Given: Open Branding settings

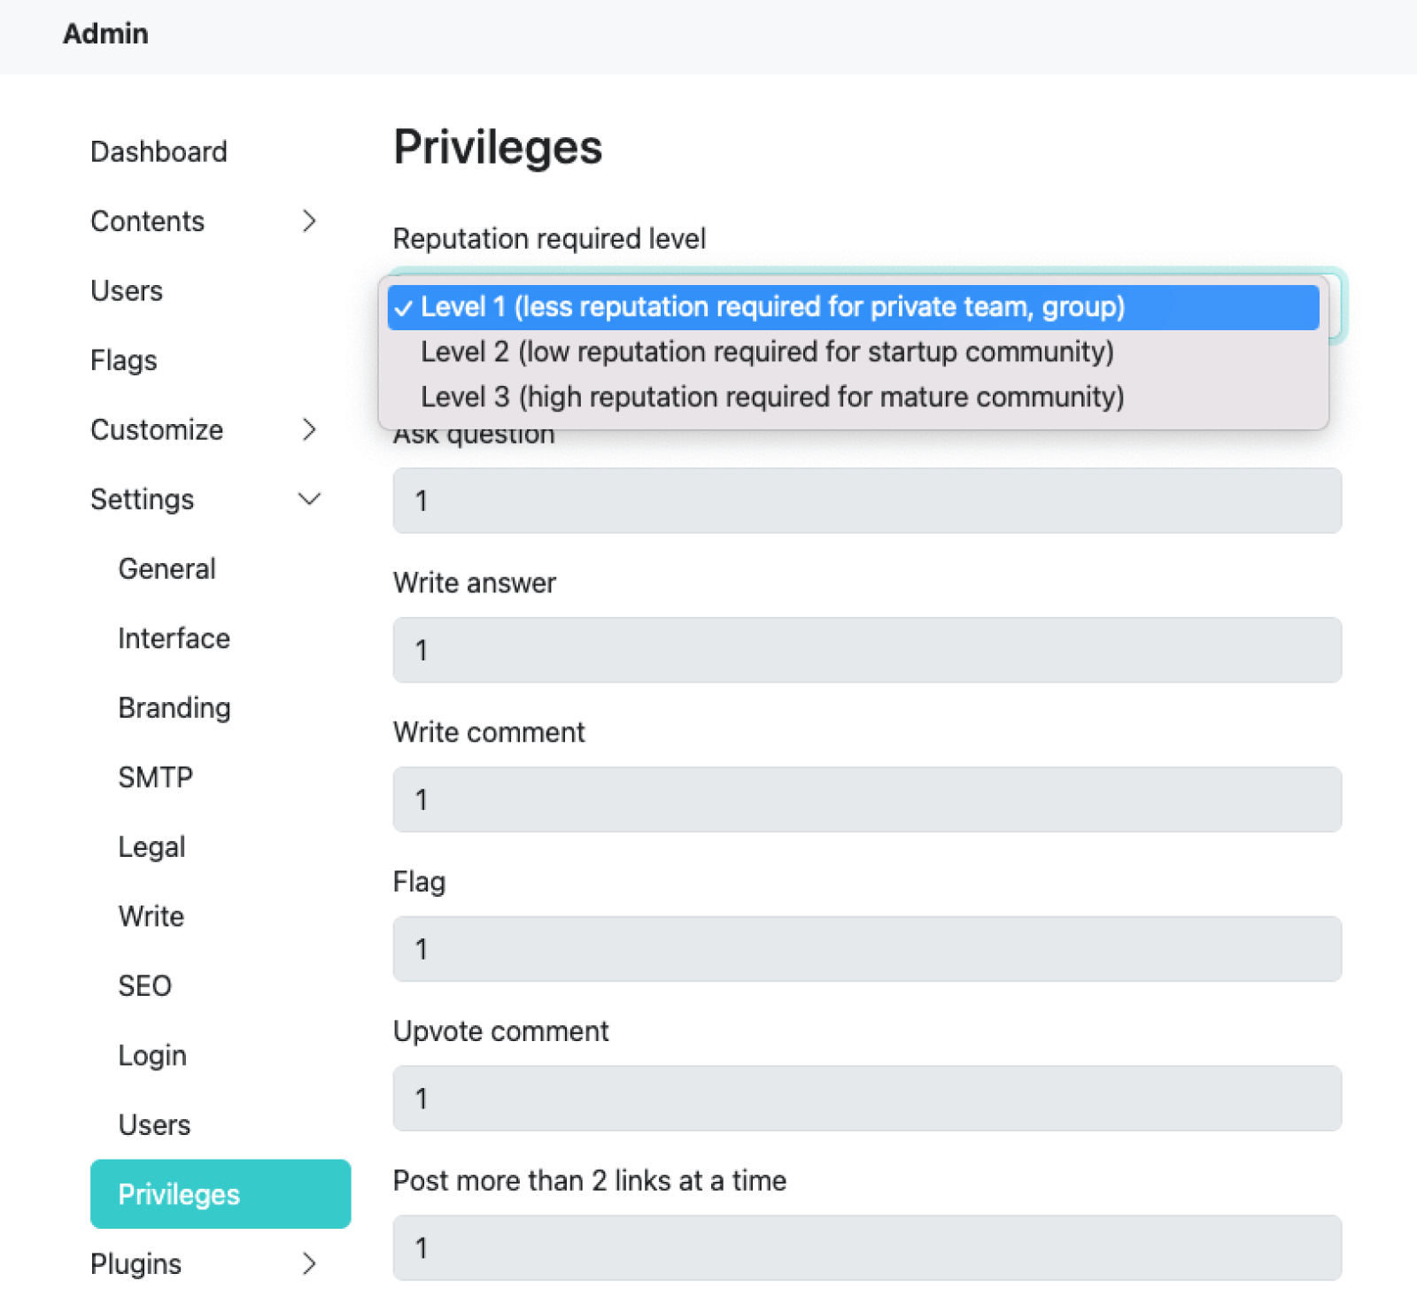Looking at the screenshot, I should (x=174, y=708).
